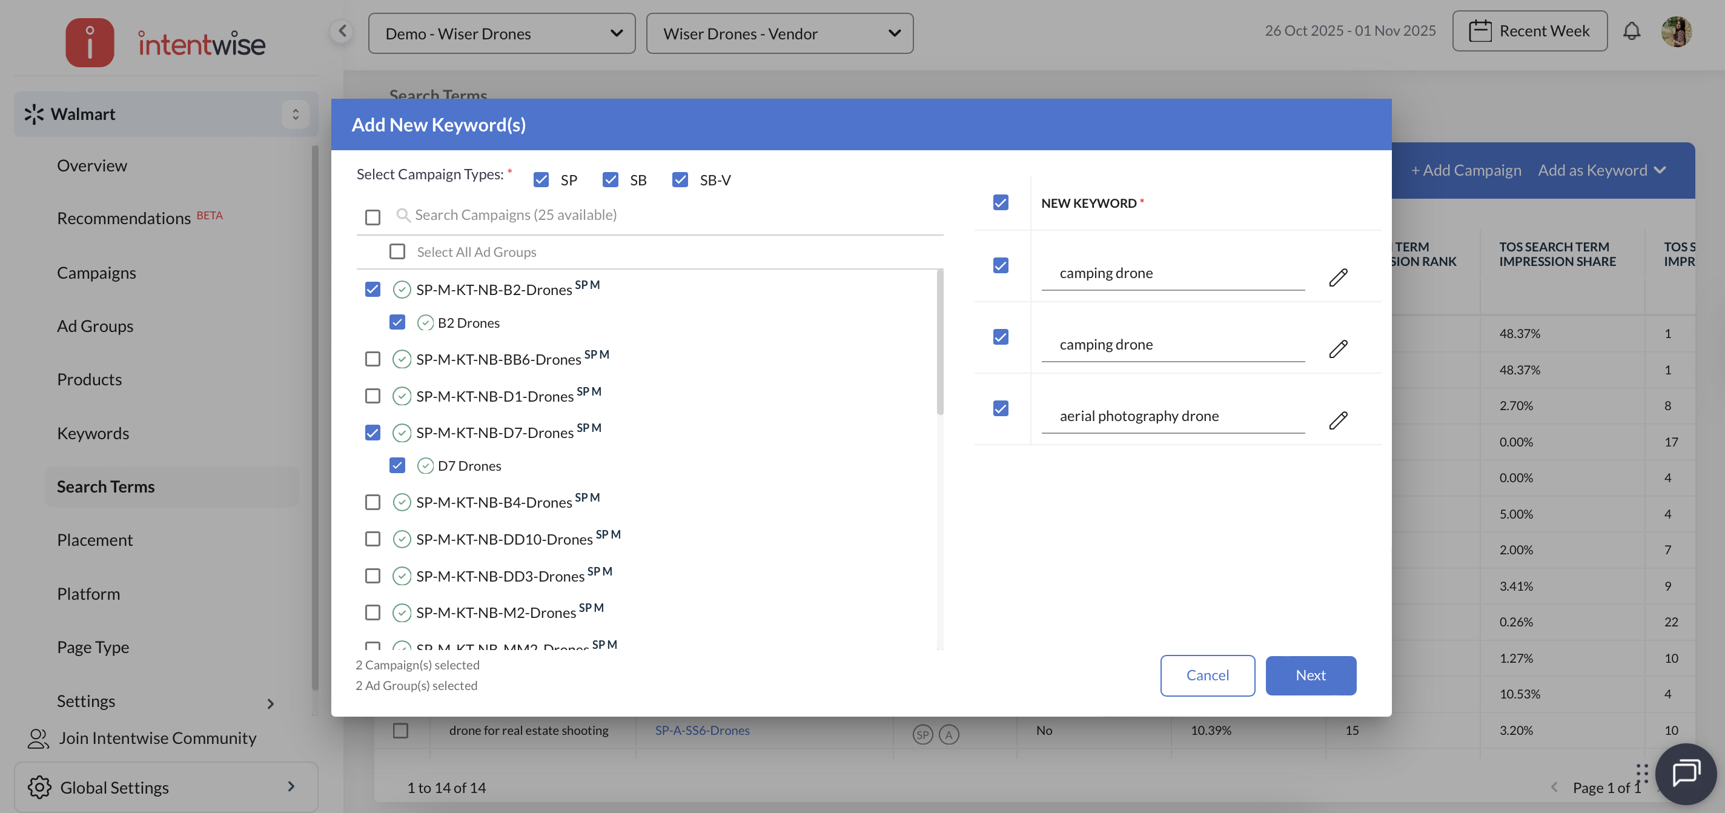Collapse sidebar with the left chevron icon
The width and height of the screenshot is (1725, 813).
(x=342, y=31)
